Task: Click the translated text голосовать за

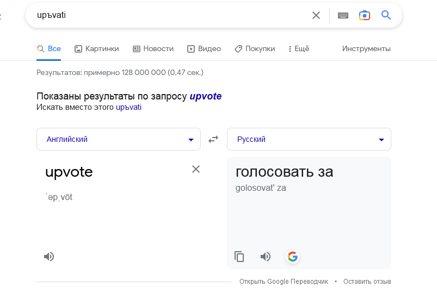Action: point(284,172)
